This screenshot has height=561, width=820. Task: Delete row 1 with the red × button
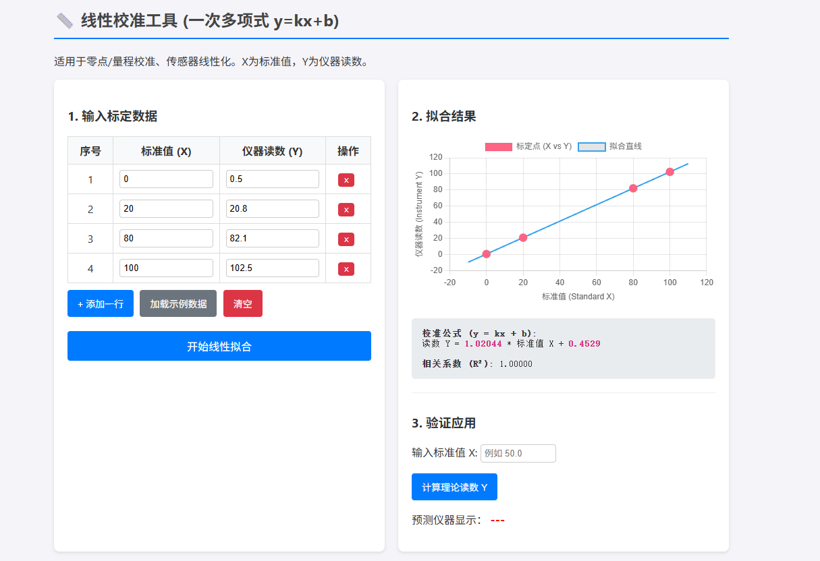346,180
